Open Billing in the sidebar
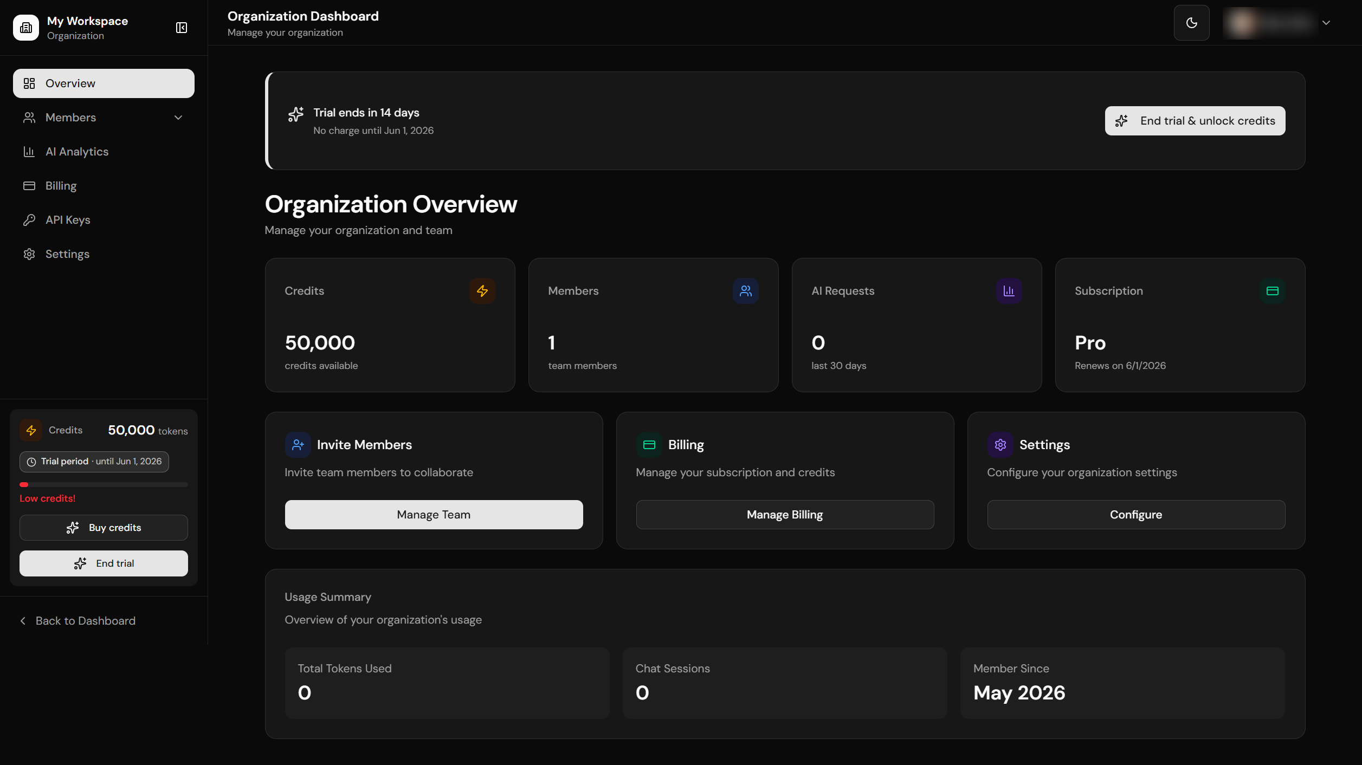 coord(104,186)
